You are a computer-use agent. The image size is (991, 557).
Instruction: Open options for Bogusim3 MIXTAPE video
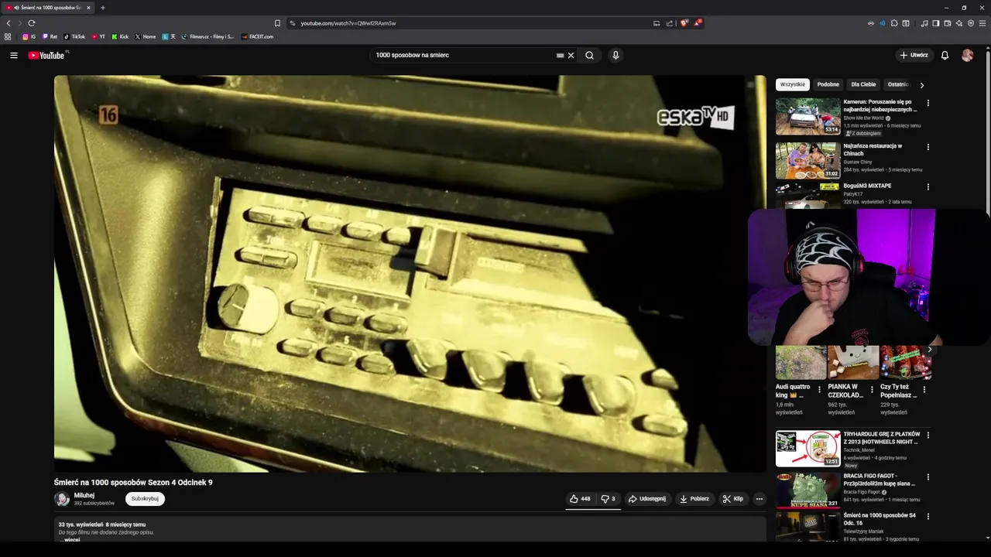928,187
